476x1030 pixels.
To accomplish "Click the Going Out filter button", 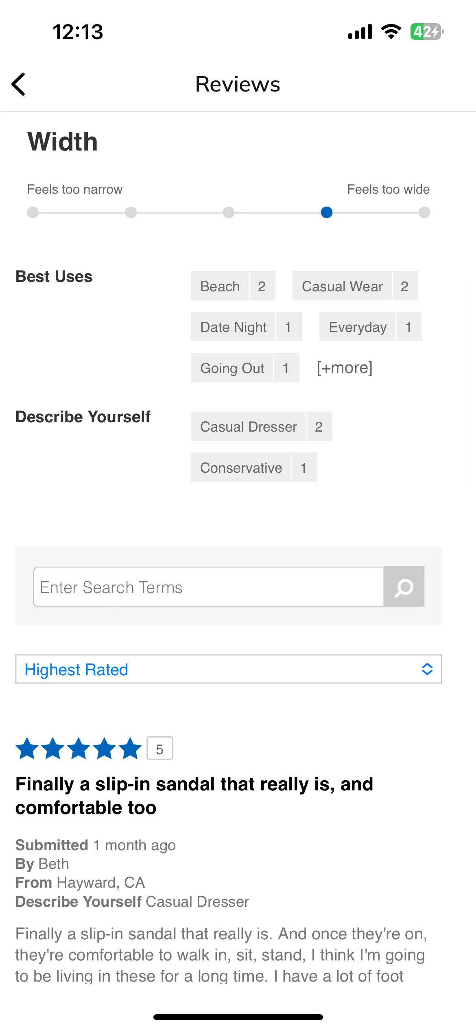I will [x=245, y=368].
